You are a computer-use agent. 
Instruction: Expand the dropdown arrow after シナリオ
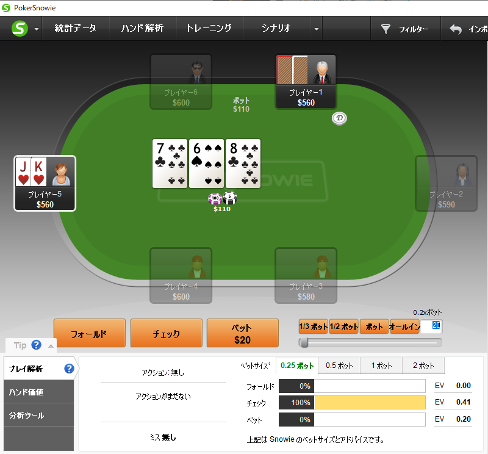(316, 29)
